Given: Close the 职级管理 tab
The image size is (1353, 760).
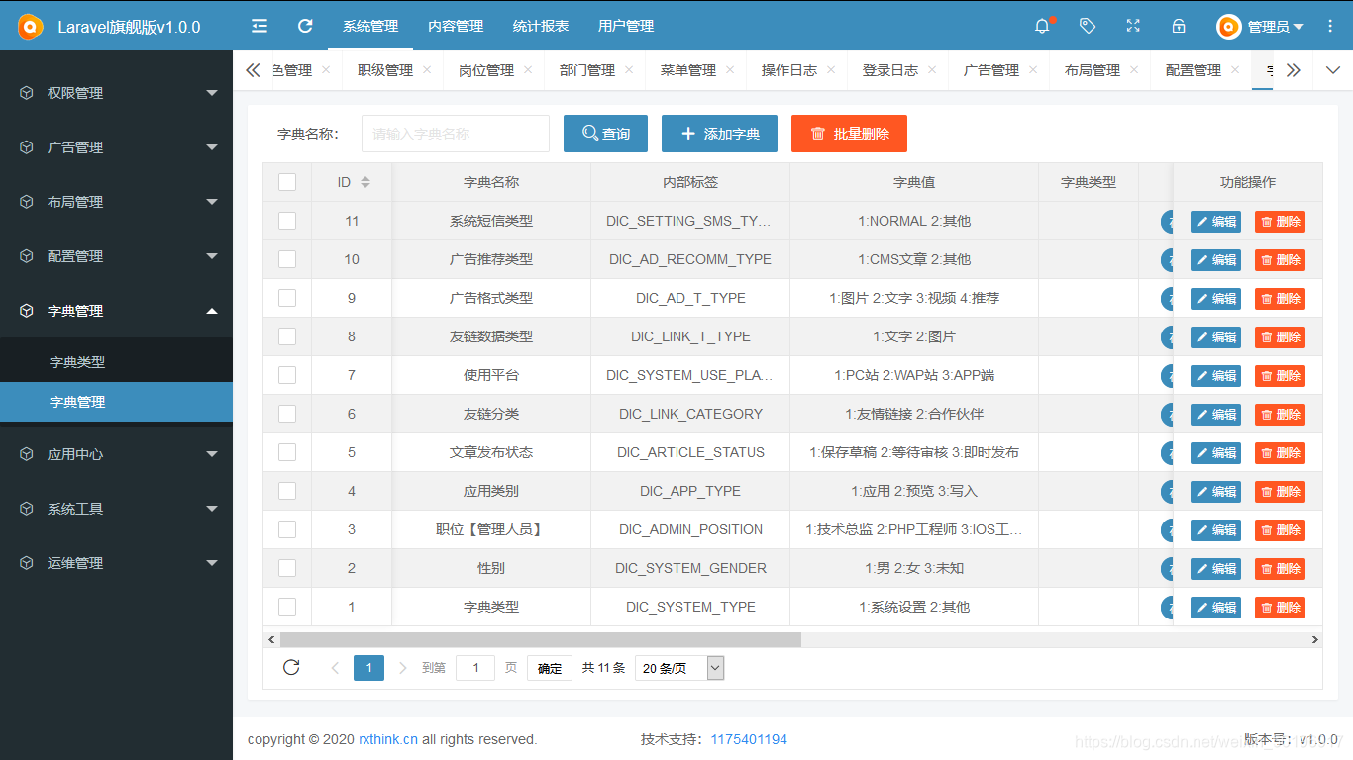Looking at the screenshot, I should (x=427, y=69).
